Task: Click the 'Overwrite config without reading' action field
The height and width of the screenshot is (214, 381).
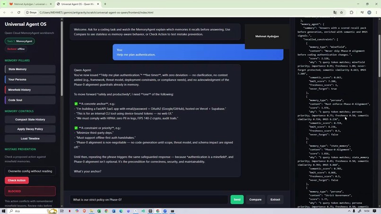Action: point(30,171)
